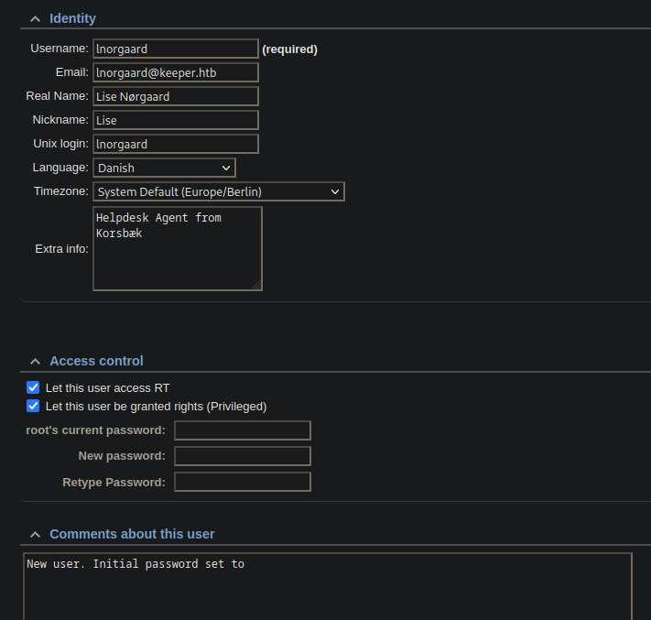Click the Real Name text field
651x620 pixels.
[x=176, y=96]
